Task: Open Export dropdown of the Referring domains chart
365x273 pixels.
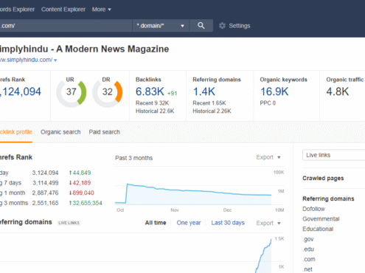Action: coord(268,223)
